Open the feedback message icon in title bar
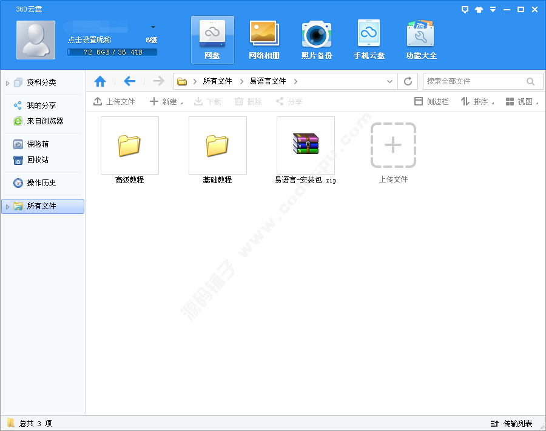546x431 pixels. 465,9
